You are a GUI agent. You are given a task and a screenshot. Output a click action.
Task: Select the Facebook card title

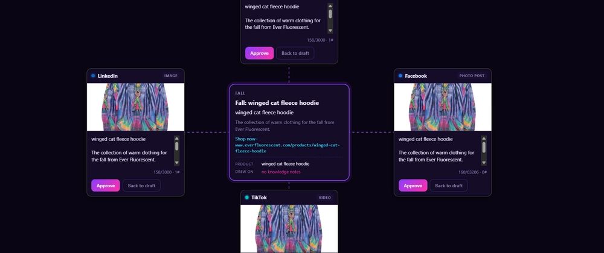[x=416, y=76]
